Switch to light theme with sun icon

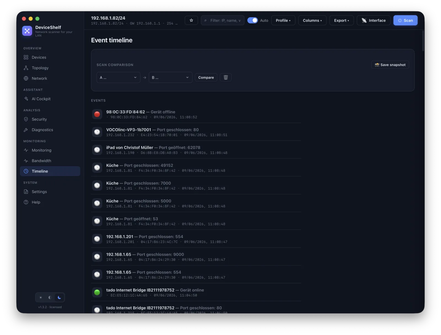(x=41, y=298)
